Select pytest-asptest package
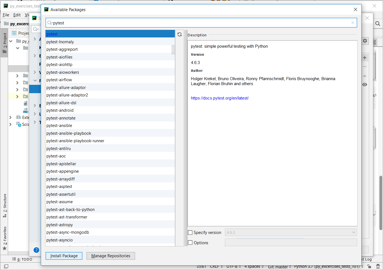The width and height of the screenshot is (383, 270). (110, 187)
